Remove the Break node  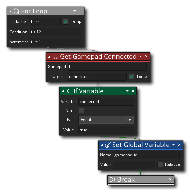click(x=170, y=179)
